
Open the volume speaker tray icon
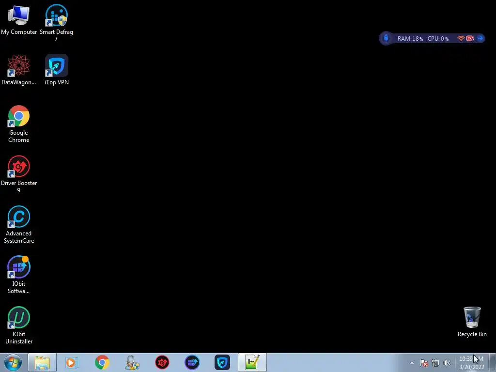click(x=447, y=363)
